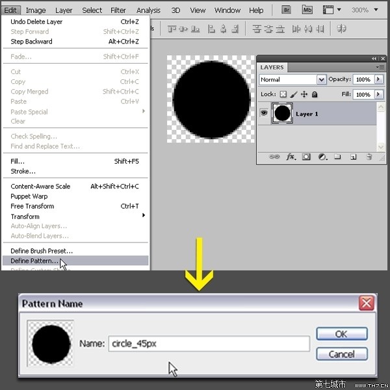Hide Layer 1 using the eye icon
Screen dimensions: 390x390
pos(264,114)
